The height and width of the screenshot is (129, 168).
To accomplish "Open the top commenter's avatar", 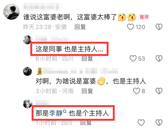I will (11, 12).
